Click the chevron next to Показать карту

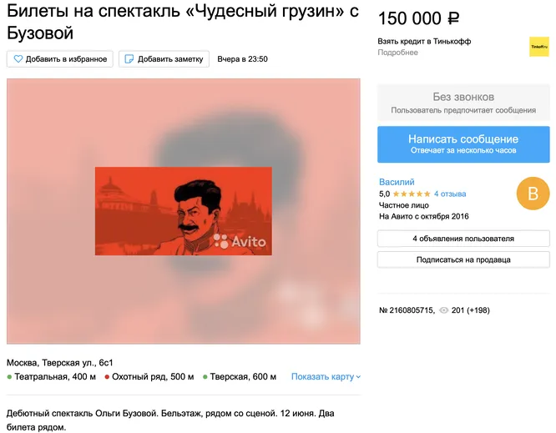(x=358, y=377)
